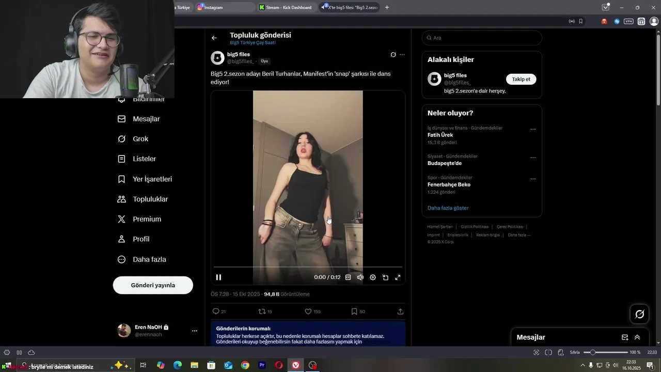Screen dimensions: 661x372
Task: Open video in picture-in-picture mode
Action: [385, 277]
